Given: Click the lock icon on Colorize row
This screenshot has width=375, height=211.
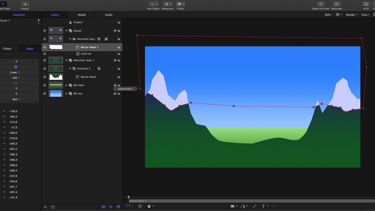Looking at the screenshot, I should (119, 54).
